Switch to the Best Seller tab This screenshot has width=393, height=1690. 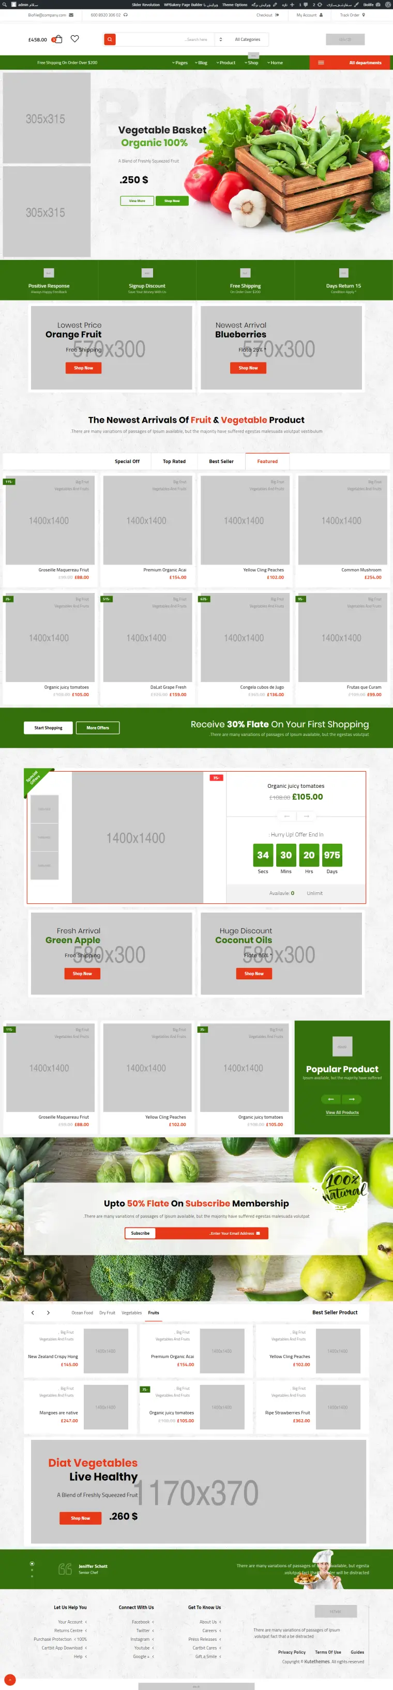[x=221, y=461]
